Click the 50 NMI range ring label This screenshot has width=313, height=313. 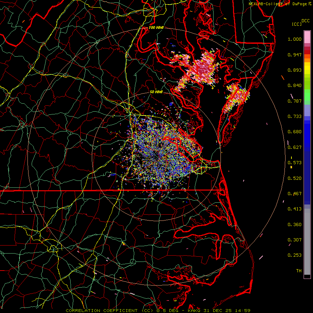(156, 92)
